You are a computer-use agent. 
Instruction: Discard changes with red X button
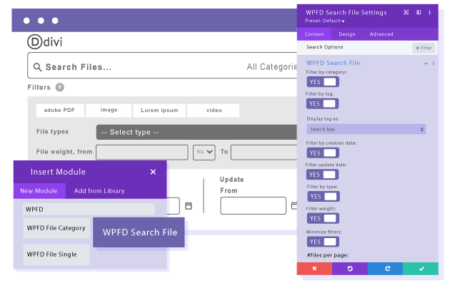tap(314, 269)
